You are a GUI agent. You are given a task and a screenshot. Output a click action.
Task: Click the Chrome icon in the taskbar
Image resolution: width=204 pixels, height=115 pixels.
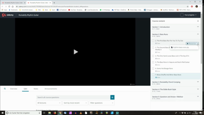point(60,113)
